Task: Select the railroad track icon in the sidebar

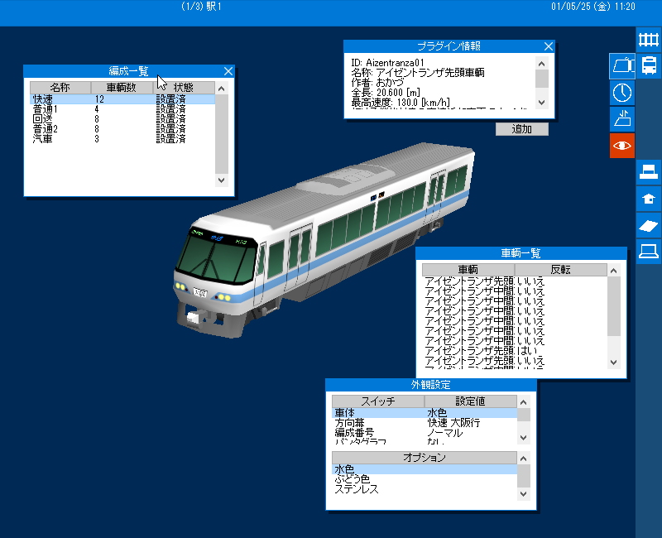Action: 648,40
